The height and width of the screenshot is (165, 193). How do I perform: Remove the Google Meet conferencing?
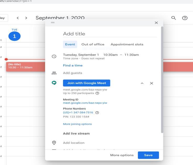(152, 83)
